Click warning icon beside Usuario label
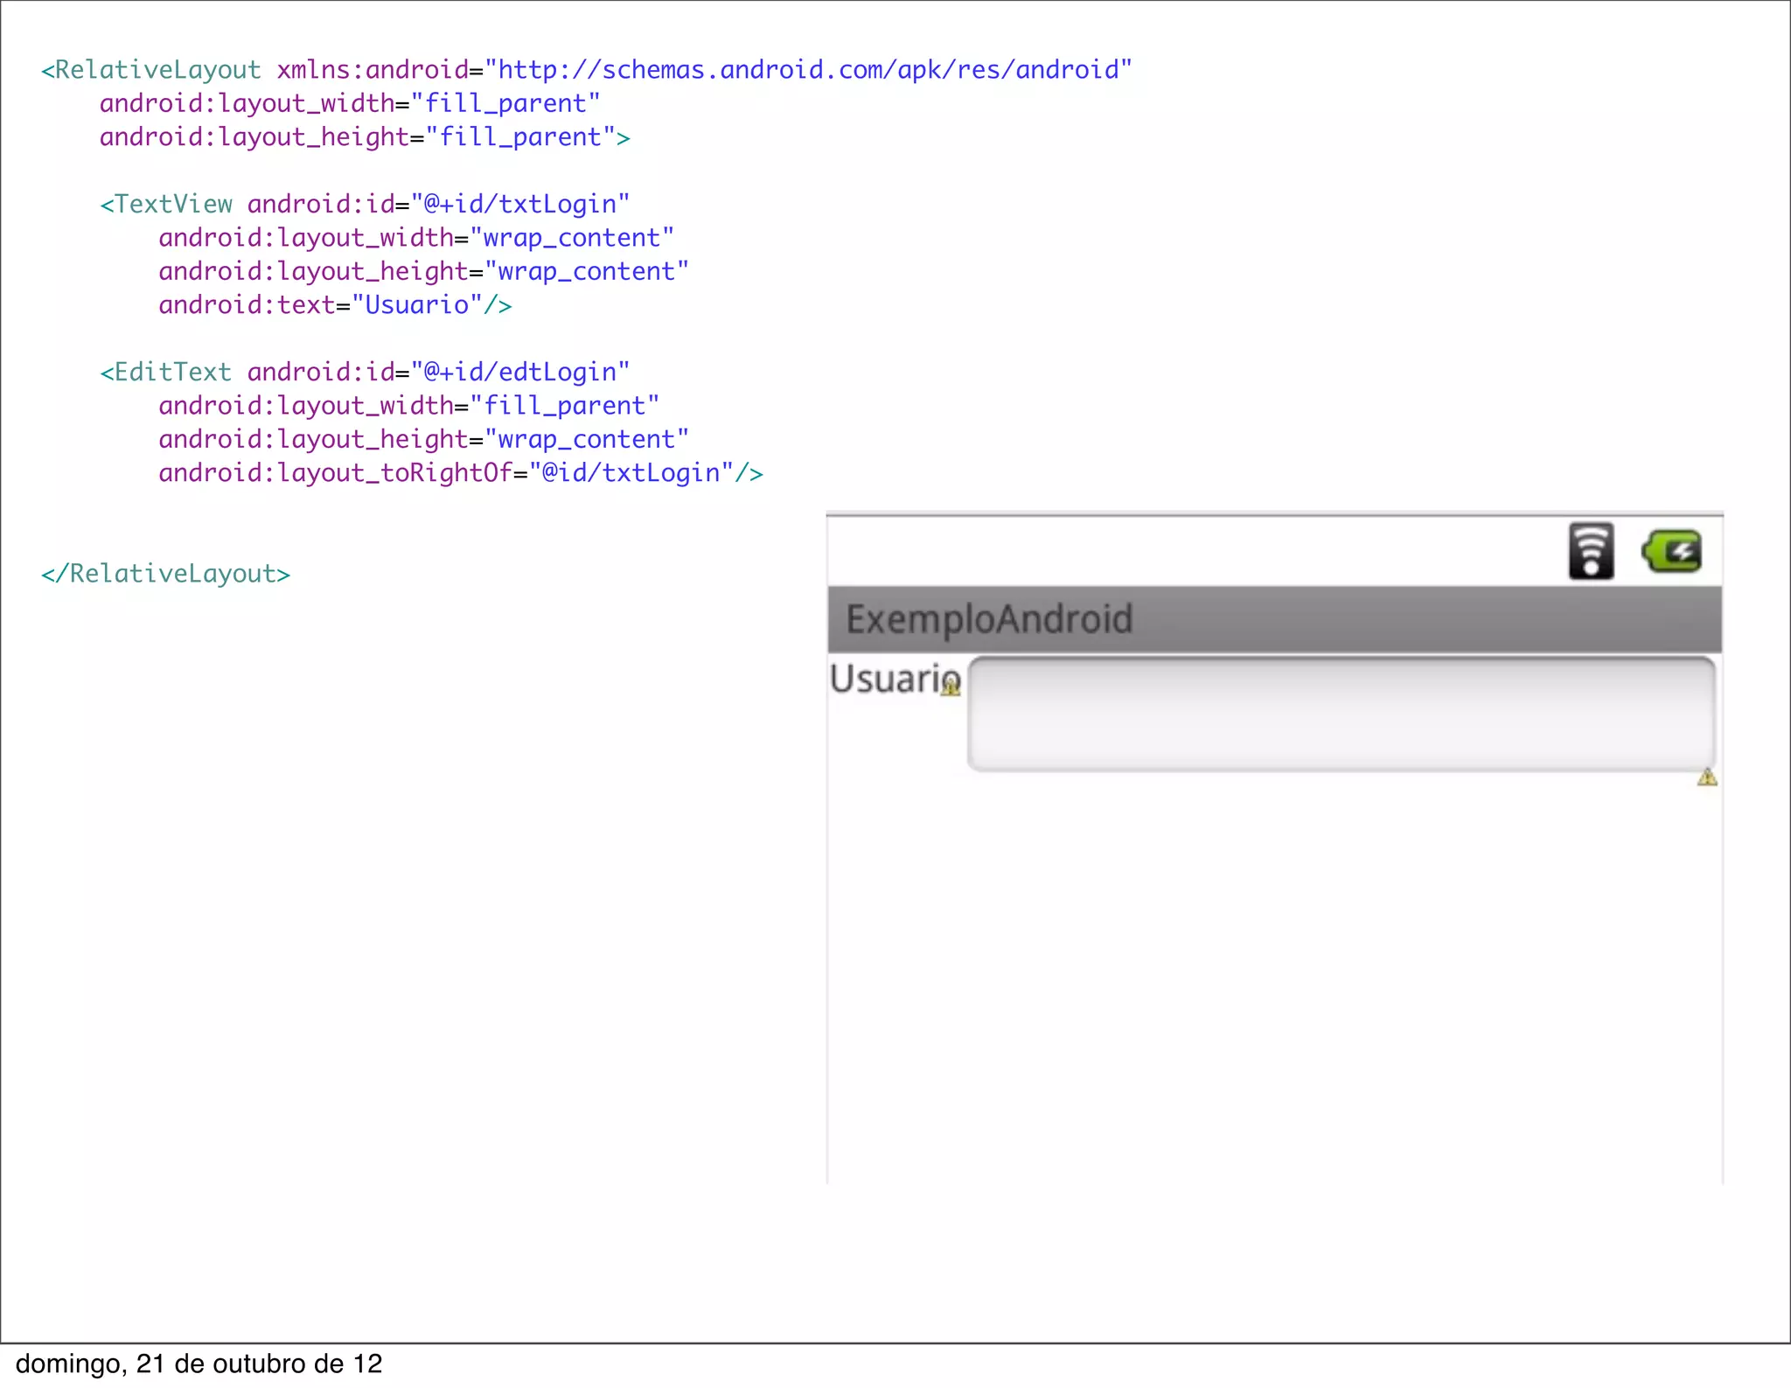This screenshot has height=1388, width=1791. pyautogui.click(x=951, y=687)
